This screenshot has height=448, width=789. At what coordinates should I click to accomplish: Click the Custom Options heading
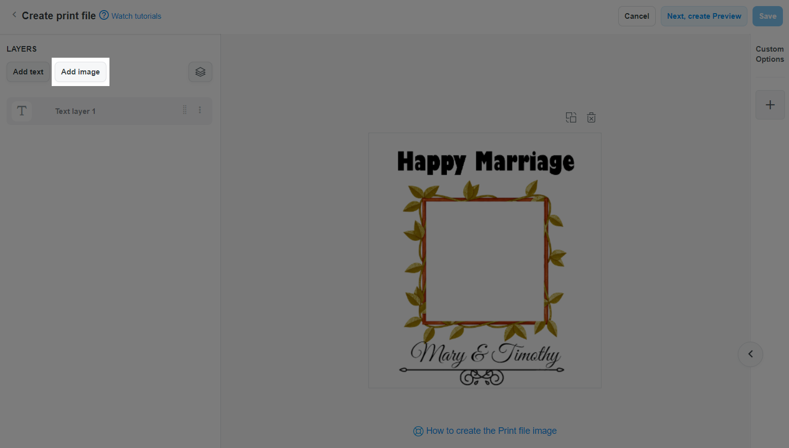(770, 54)
